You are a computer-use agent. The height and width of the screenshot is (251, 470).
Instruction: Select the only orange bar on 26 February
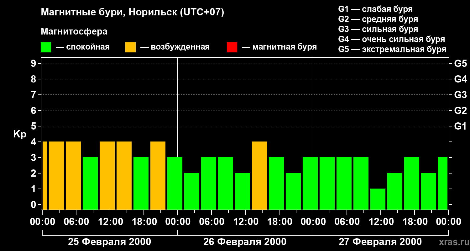coord(259,175)
